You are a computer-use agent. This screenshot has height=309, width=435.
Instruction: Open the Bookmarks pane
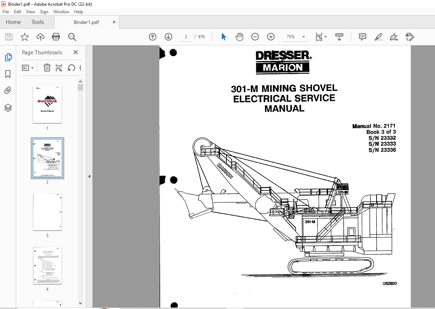point(8,74)
